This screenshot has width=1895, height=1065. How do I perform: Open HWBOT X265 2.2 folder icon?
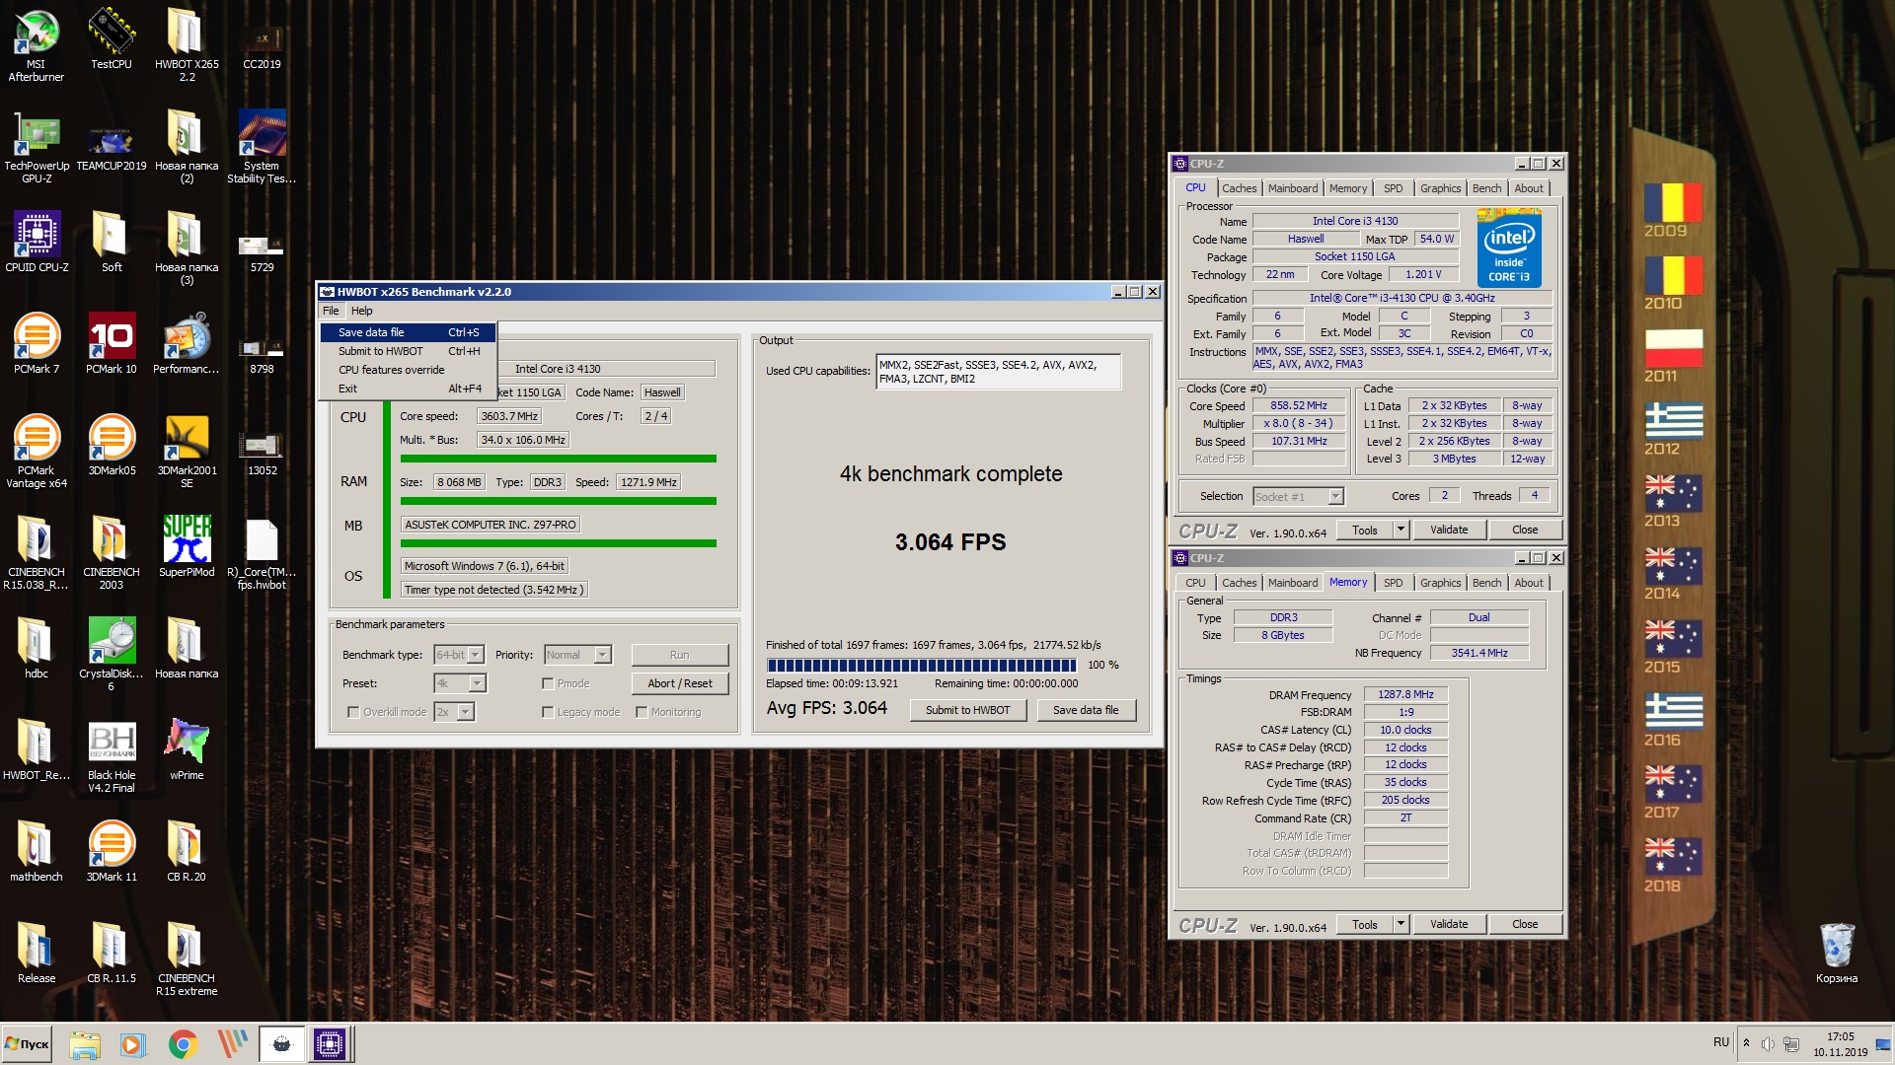tap(187, 44)
